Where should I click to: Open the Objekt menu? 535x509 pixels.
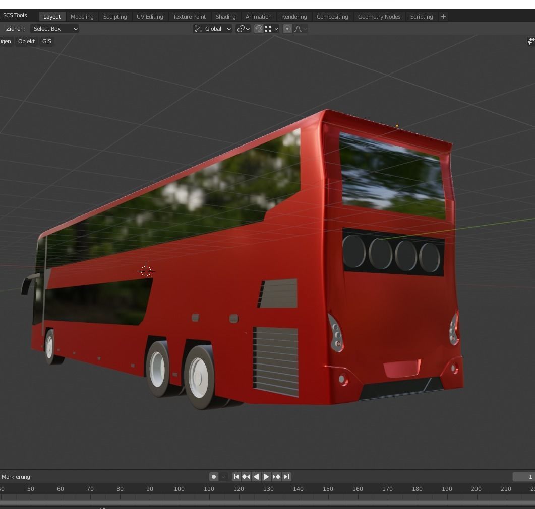(x=26, y=41)
